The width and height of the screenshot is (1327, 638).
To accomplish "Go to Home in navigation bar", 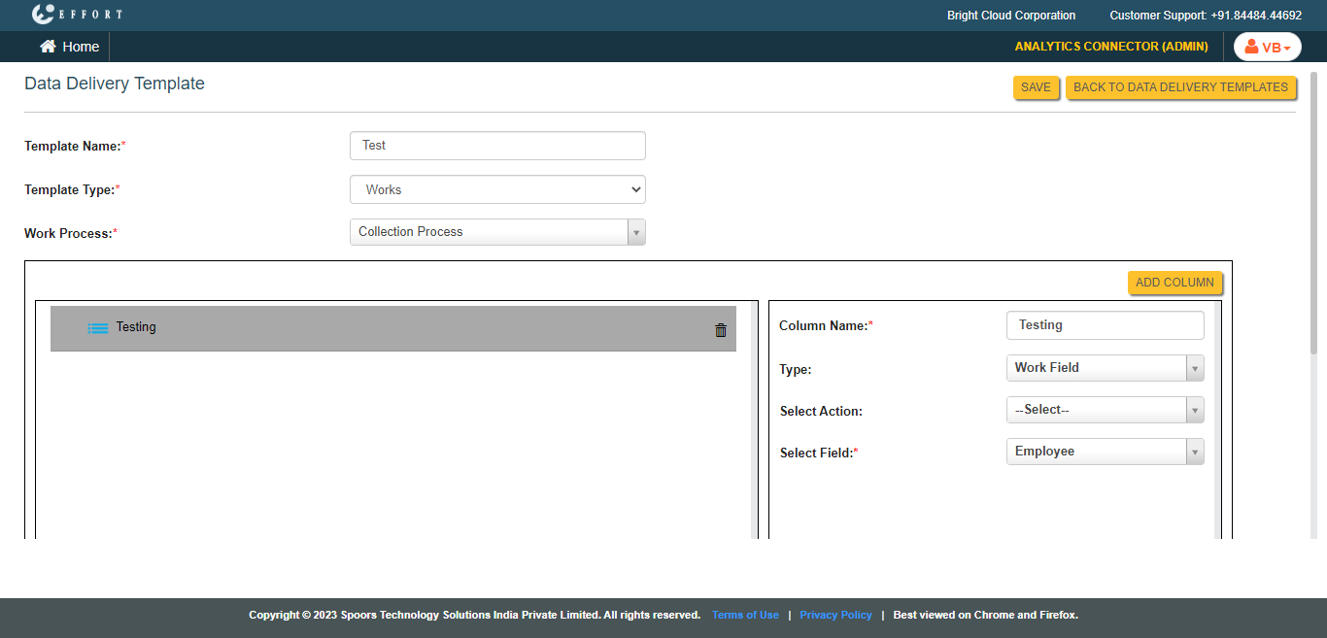I will tap(81, 47).
